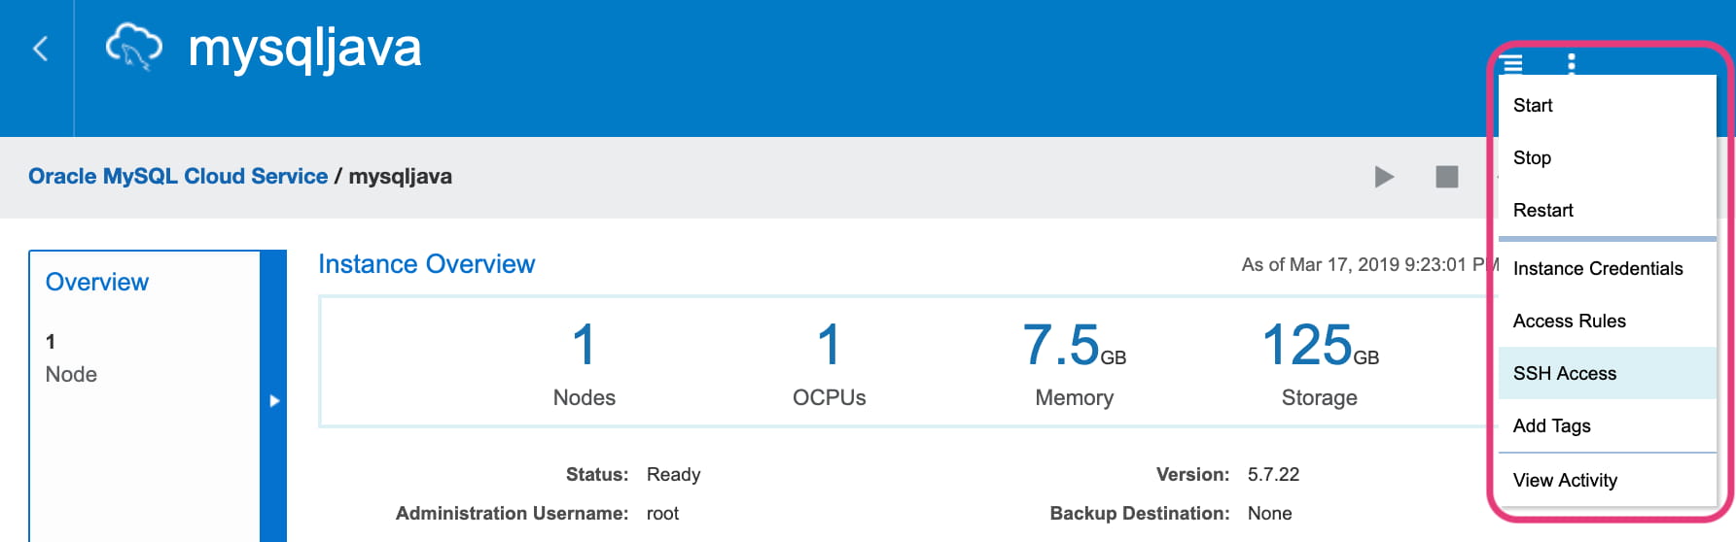Click the 1 OCPUs metric
The height and width of the screenshot is (542, 1736).
tap(829, 365)
